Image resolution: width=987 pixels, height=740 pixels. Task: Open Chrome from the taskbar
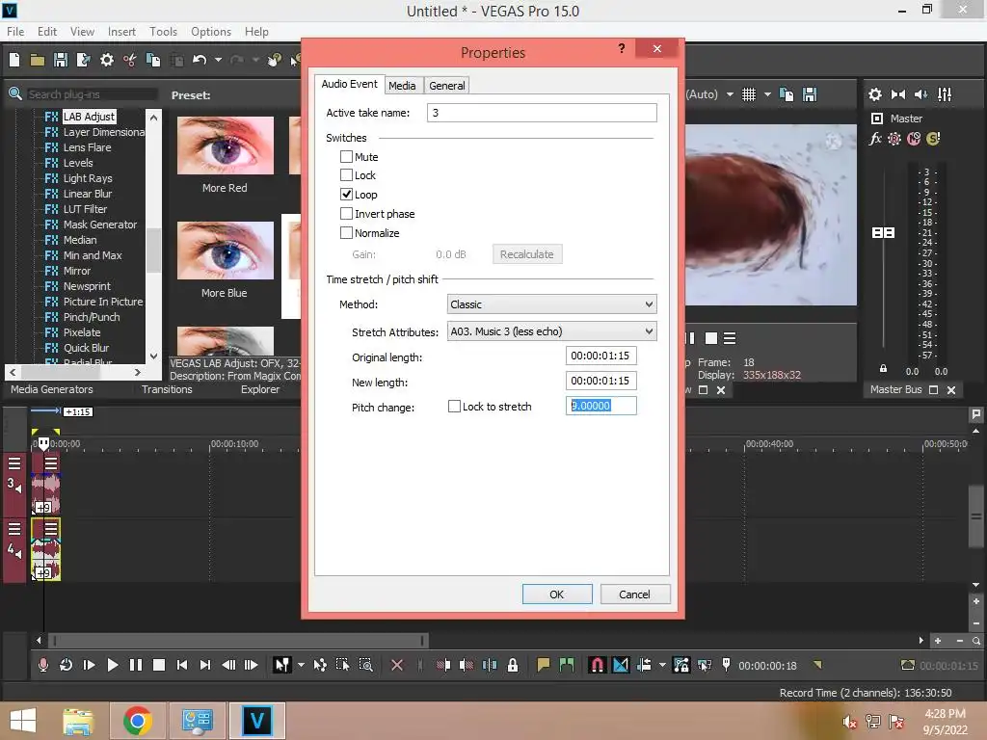[137, 721]
